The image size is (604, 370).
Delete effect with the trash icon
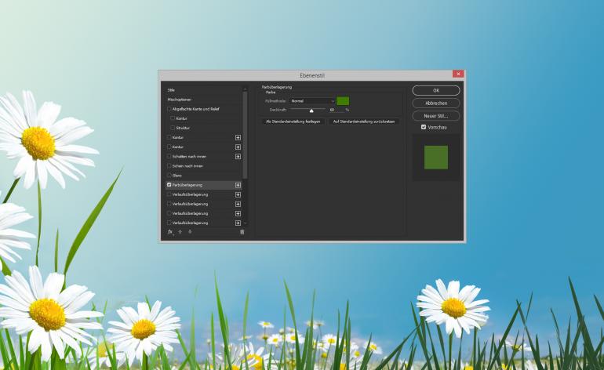[x=242, y=232]
